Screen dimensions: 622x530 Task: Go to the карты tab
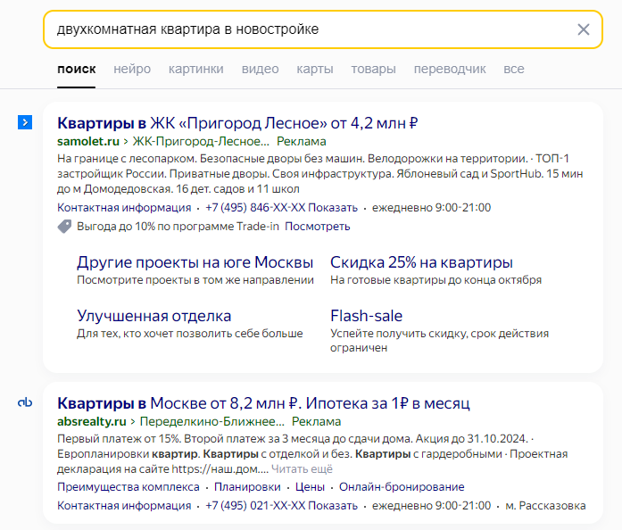pyautogui.click(x=315, y=69)
